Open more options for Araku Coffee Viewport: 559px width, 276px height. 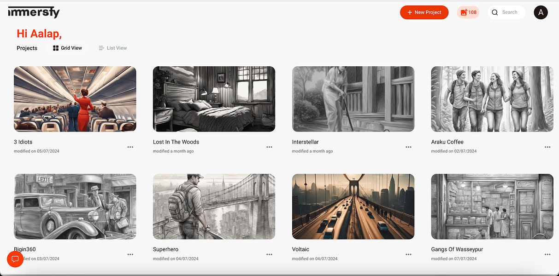pyautogui.click(x=547, y=147)
